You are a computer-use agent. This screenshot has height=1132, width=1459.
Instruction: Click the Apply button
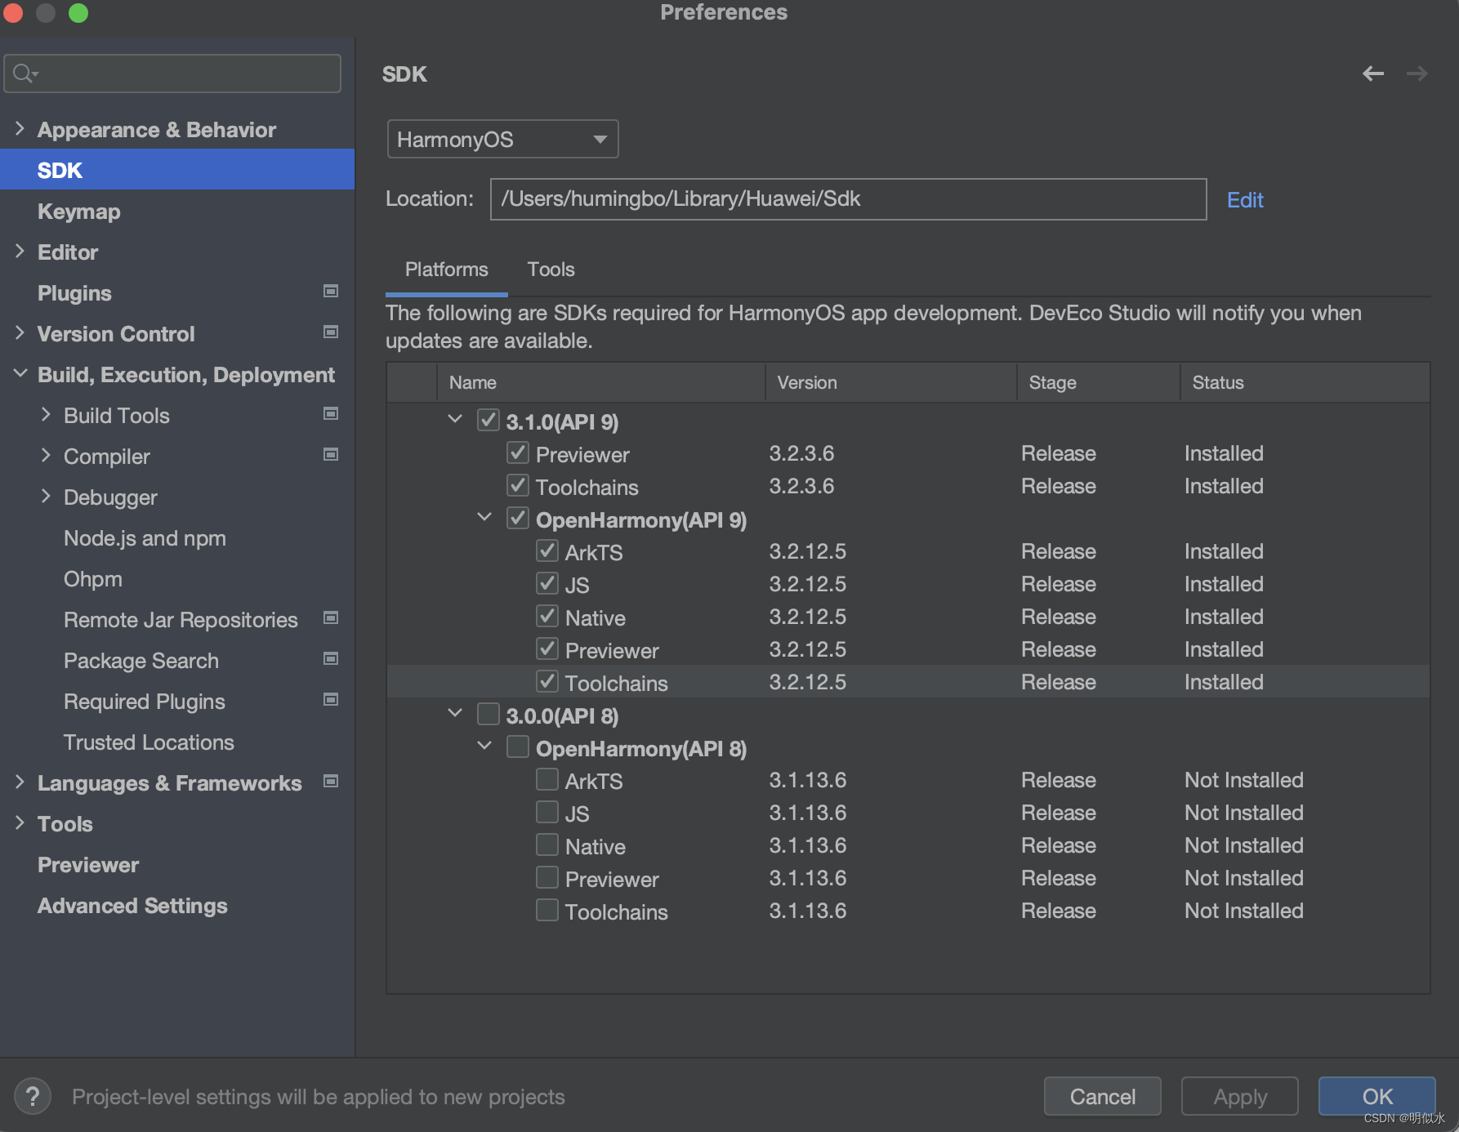(1240, 1096)
